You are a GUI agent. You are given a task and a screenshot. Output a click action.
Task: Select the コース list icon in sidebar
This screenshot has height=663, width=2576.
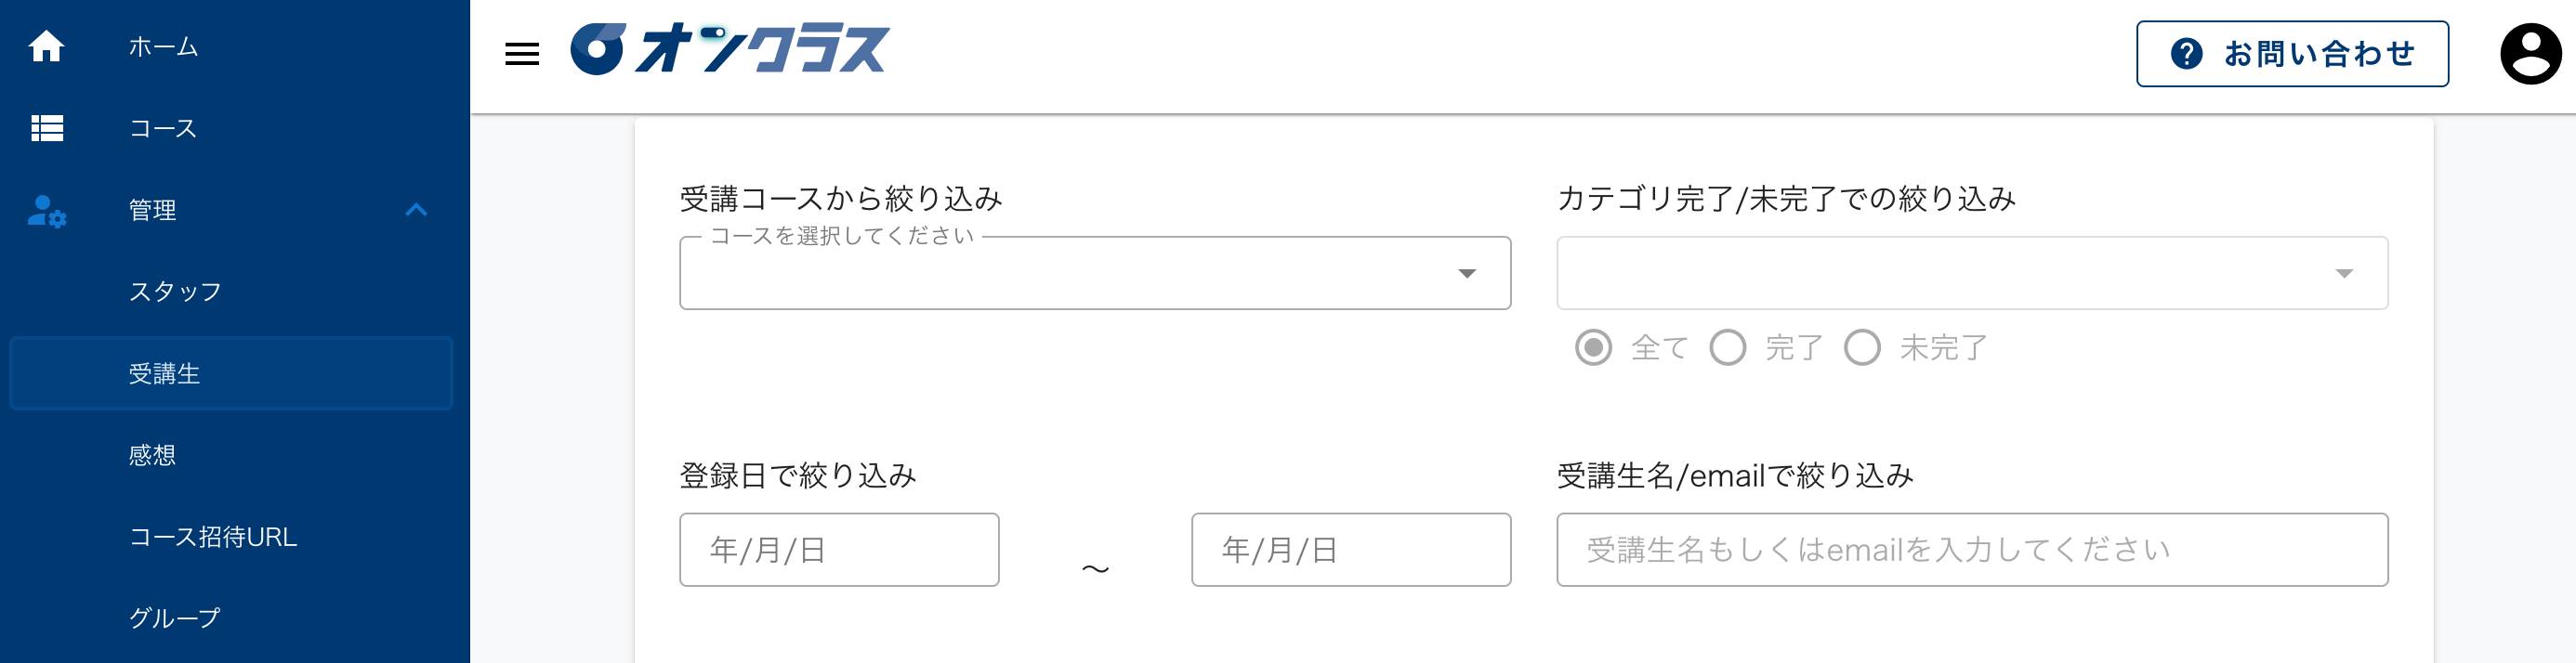[47, 129]
